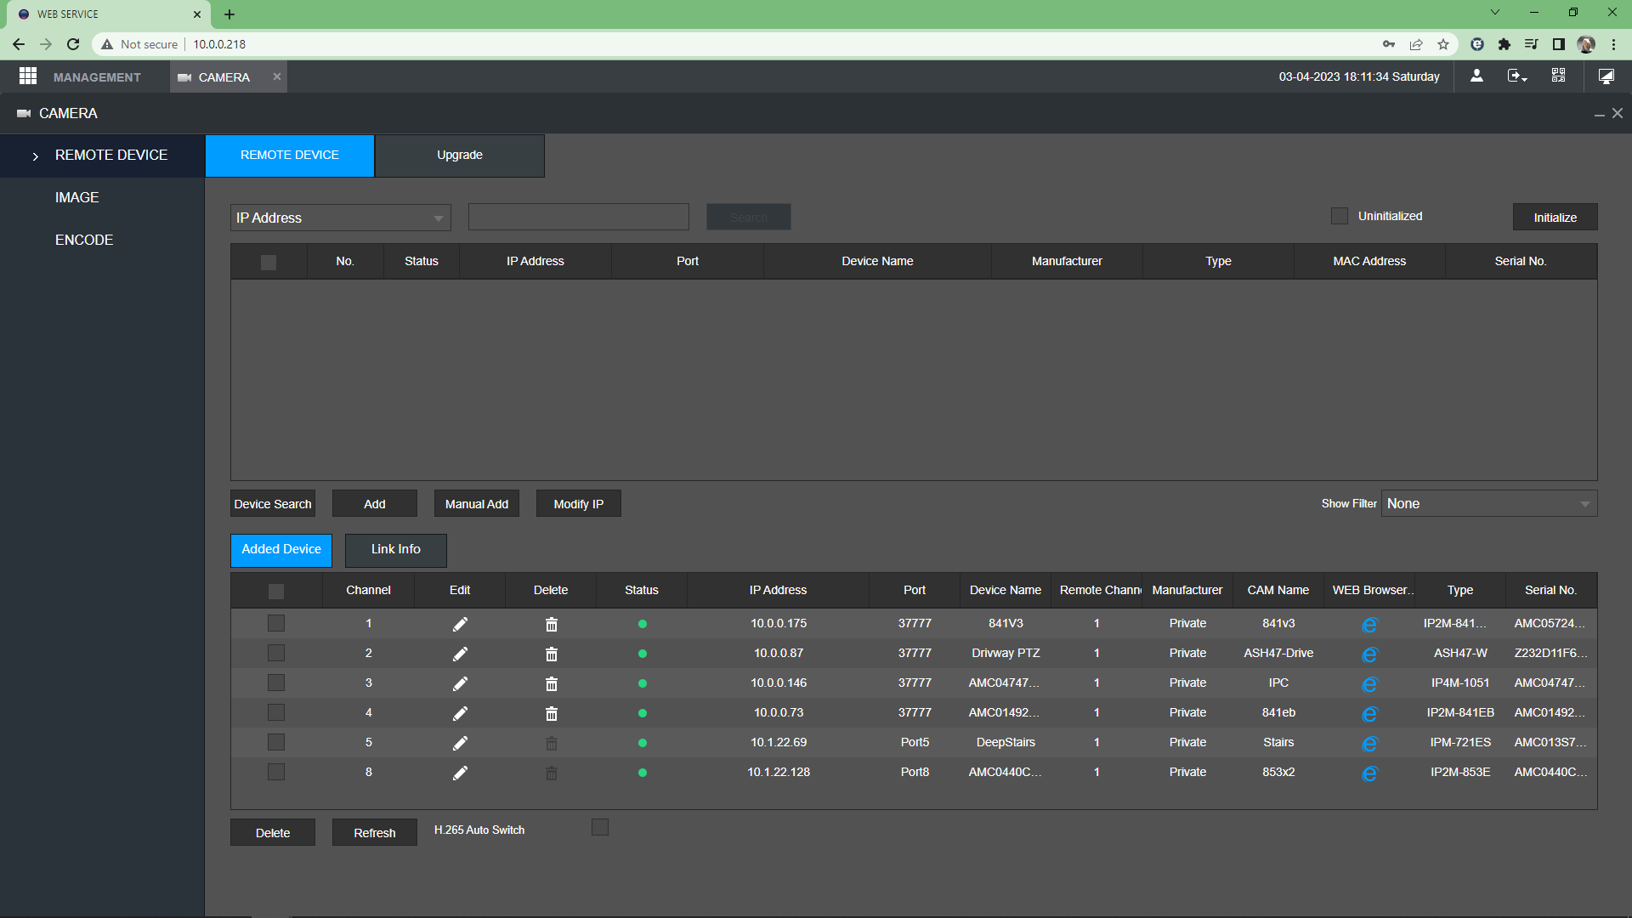Switch to MANAGEMENT tab
The image size is (1632, 918).
pyautogui.click(x=97, y=77)
